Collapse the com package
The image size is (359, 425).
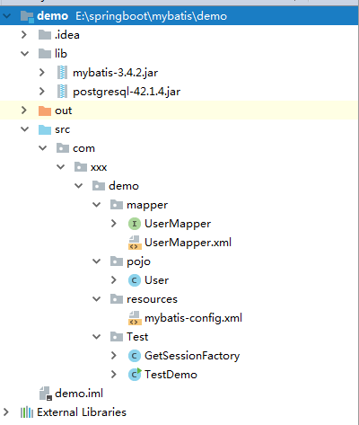(43, 148)
